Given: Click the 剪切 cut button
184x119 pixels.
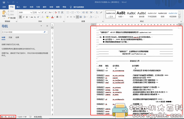Looking at the screenshot, I should coord(11,11).
